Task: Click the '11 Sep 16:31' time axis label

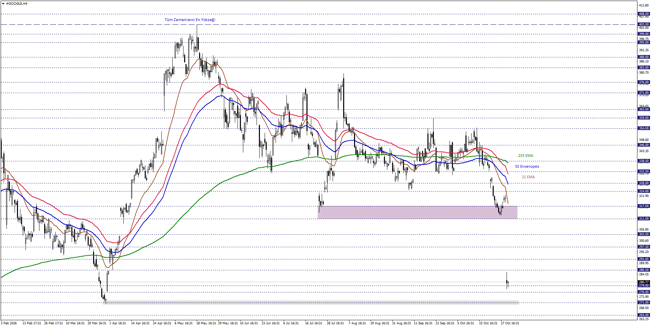Action: tap(423, 323)
